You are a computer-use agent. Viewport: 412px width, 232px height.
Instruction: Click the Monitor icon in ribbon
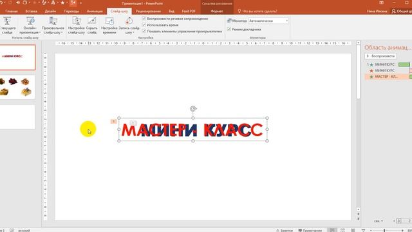[229, 21]
